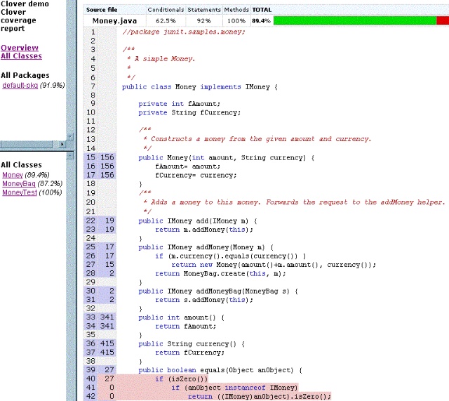The height and width of the screenshot is (401, 449).
Task: Open the Overview link
Action: 20,48
